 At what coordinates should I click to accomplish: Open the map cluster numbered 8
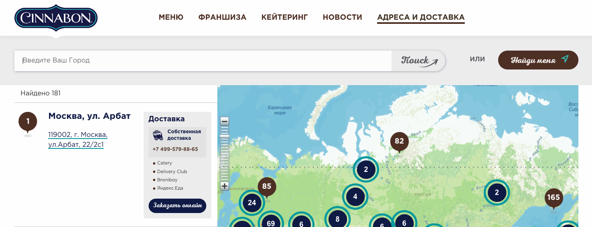point(338,219)
